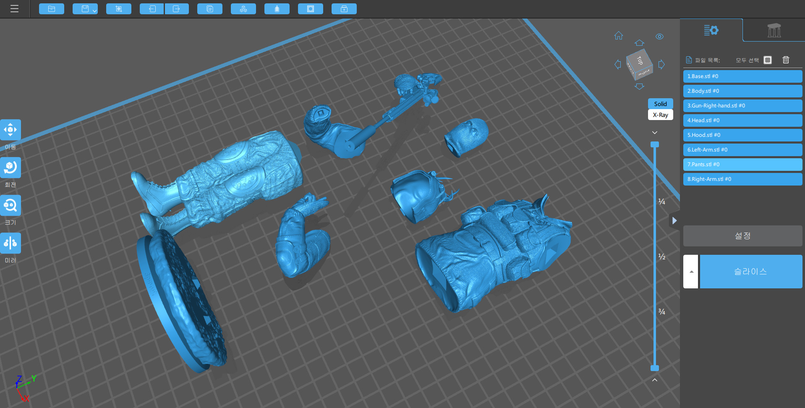Click the open file folder icon

(52, 9)
